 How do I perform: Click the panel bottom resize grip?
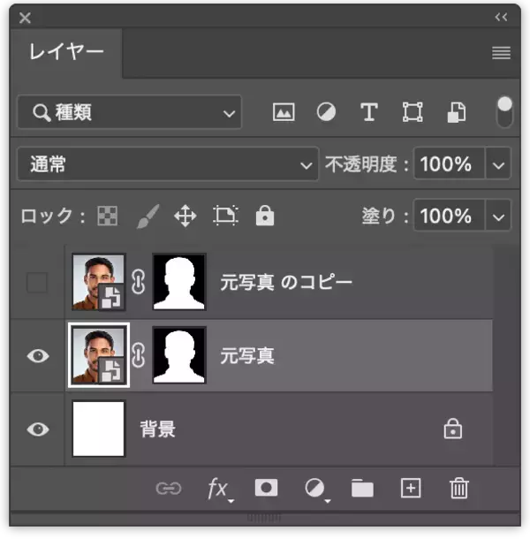(x=264, y=517)
